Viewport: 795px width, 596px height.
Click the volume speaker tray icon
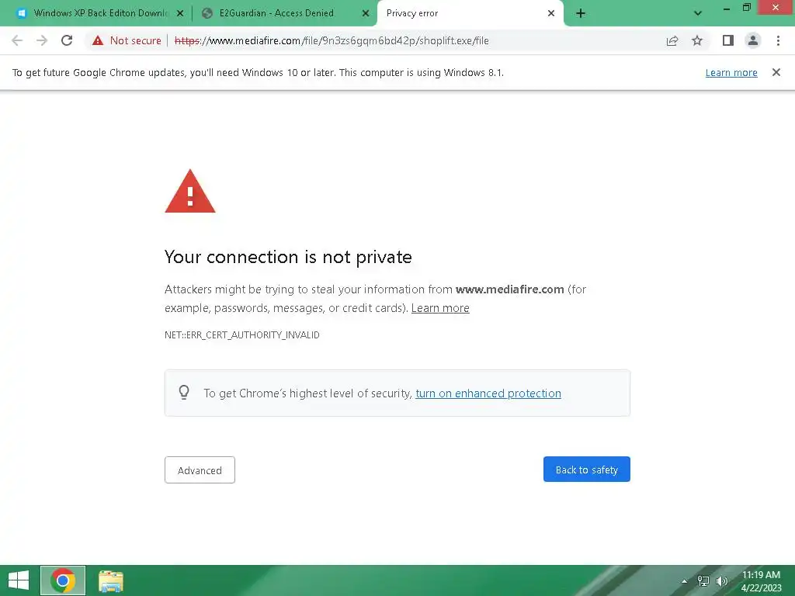(x=721, y=581)
